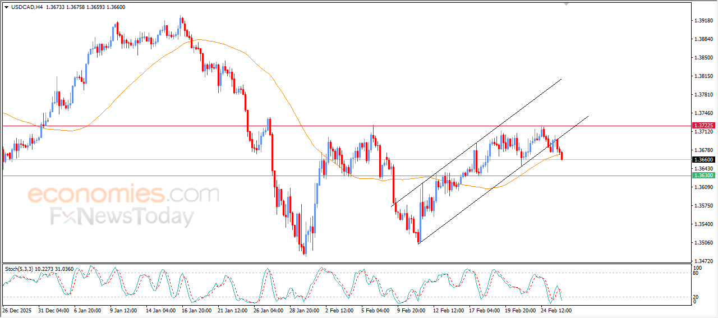The width and height of the screenshot is (718, 318).
Task: Click the 1.35750 price axis label
Action: [x=703, y=206]
